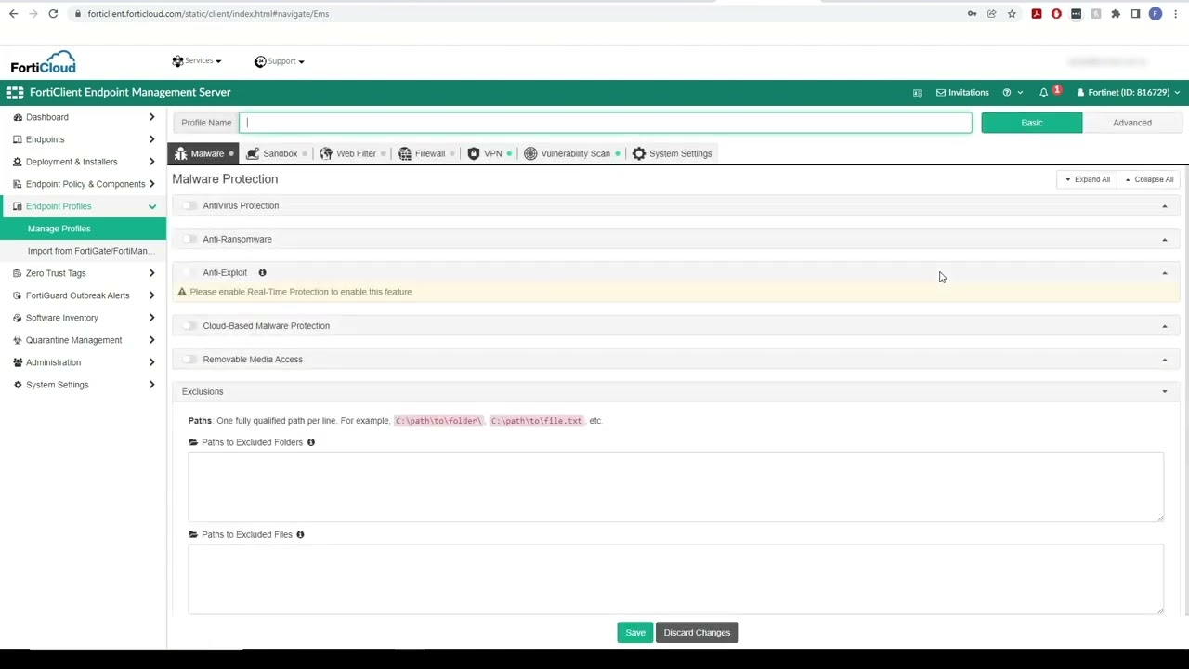1189x669 pixels.
Task: Select the Basic view button
Action: 1032,123
